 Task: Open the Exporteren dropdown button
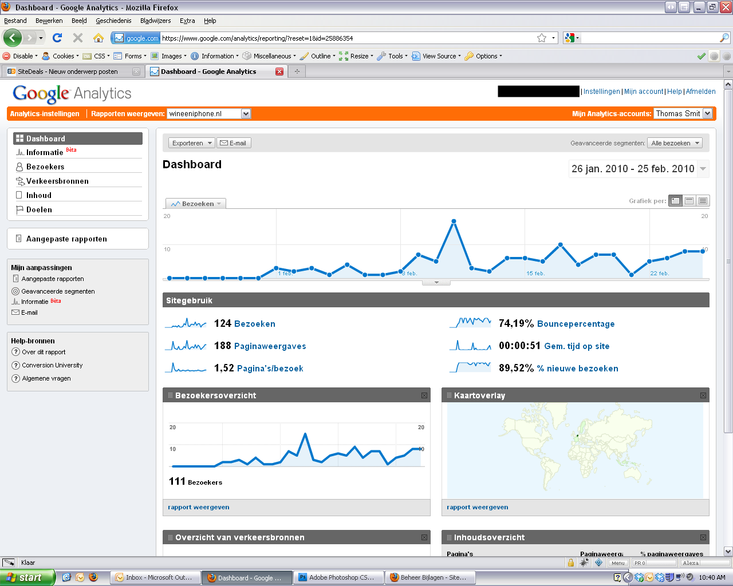point(192,143)
